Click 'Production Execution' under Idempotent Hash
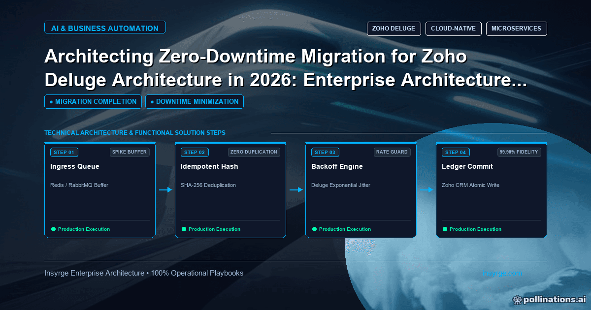 coord(214,229)
